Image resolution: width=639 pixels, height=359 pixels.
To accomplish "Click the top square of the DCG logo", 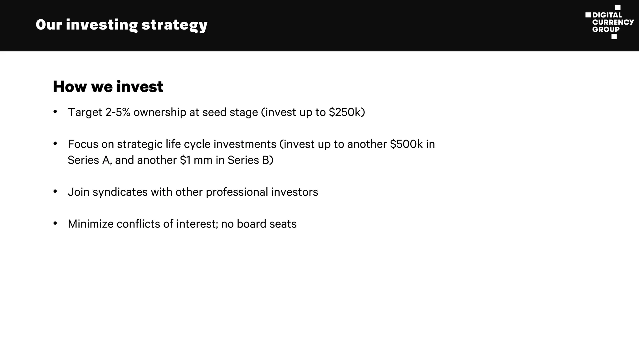I will click(617, 8).
